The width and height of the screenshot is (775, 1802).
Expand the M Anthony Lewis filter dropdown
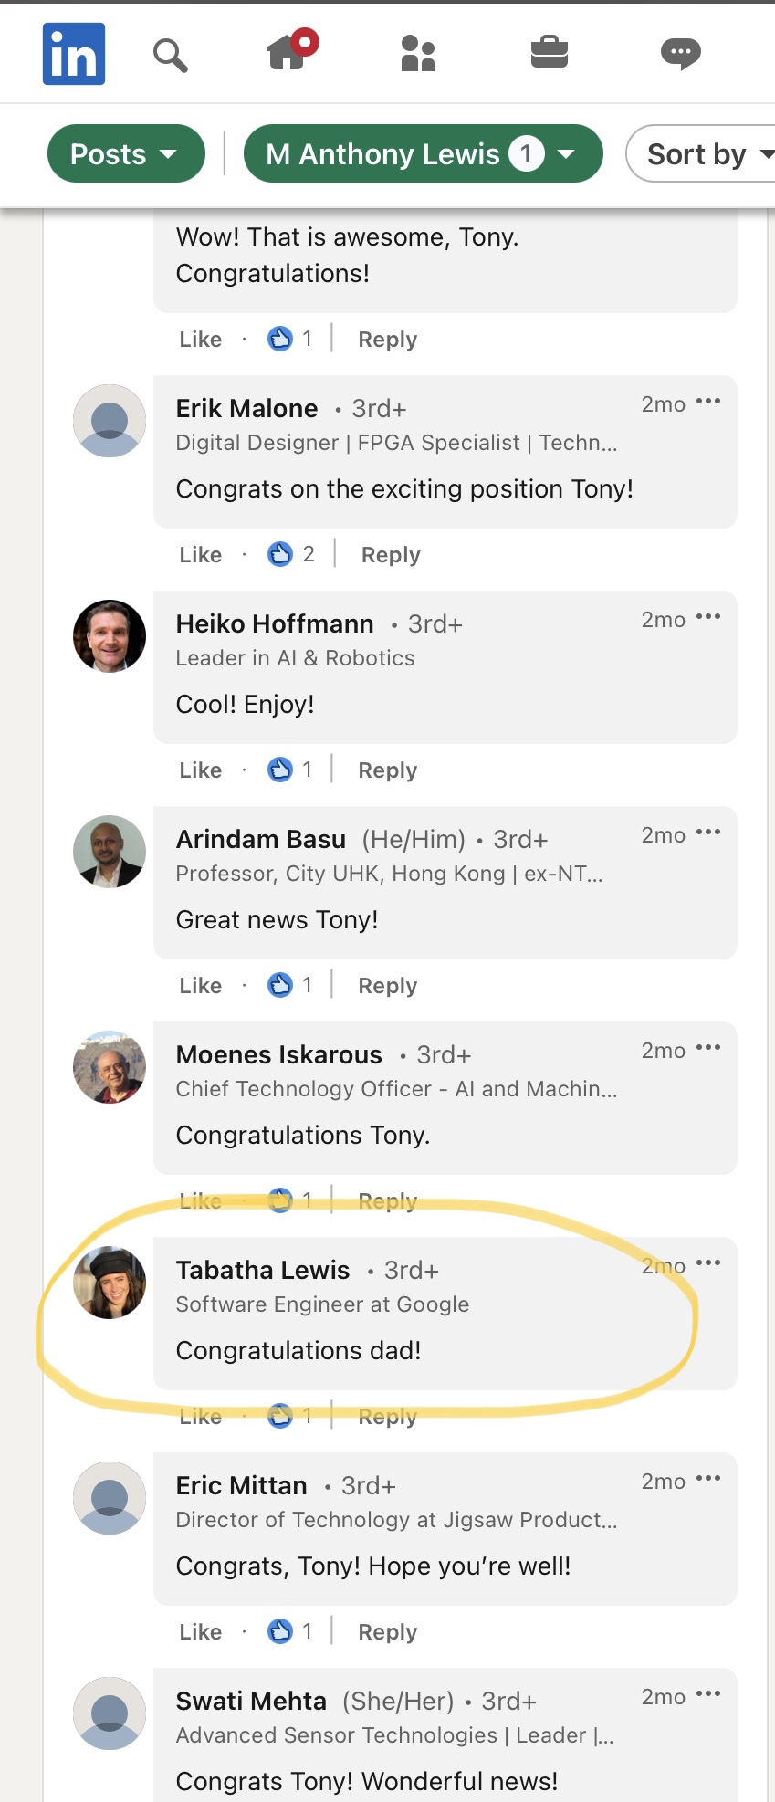[423, 154]
